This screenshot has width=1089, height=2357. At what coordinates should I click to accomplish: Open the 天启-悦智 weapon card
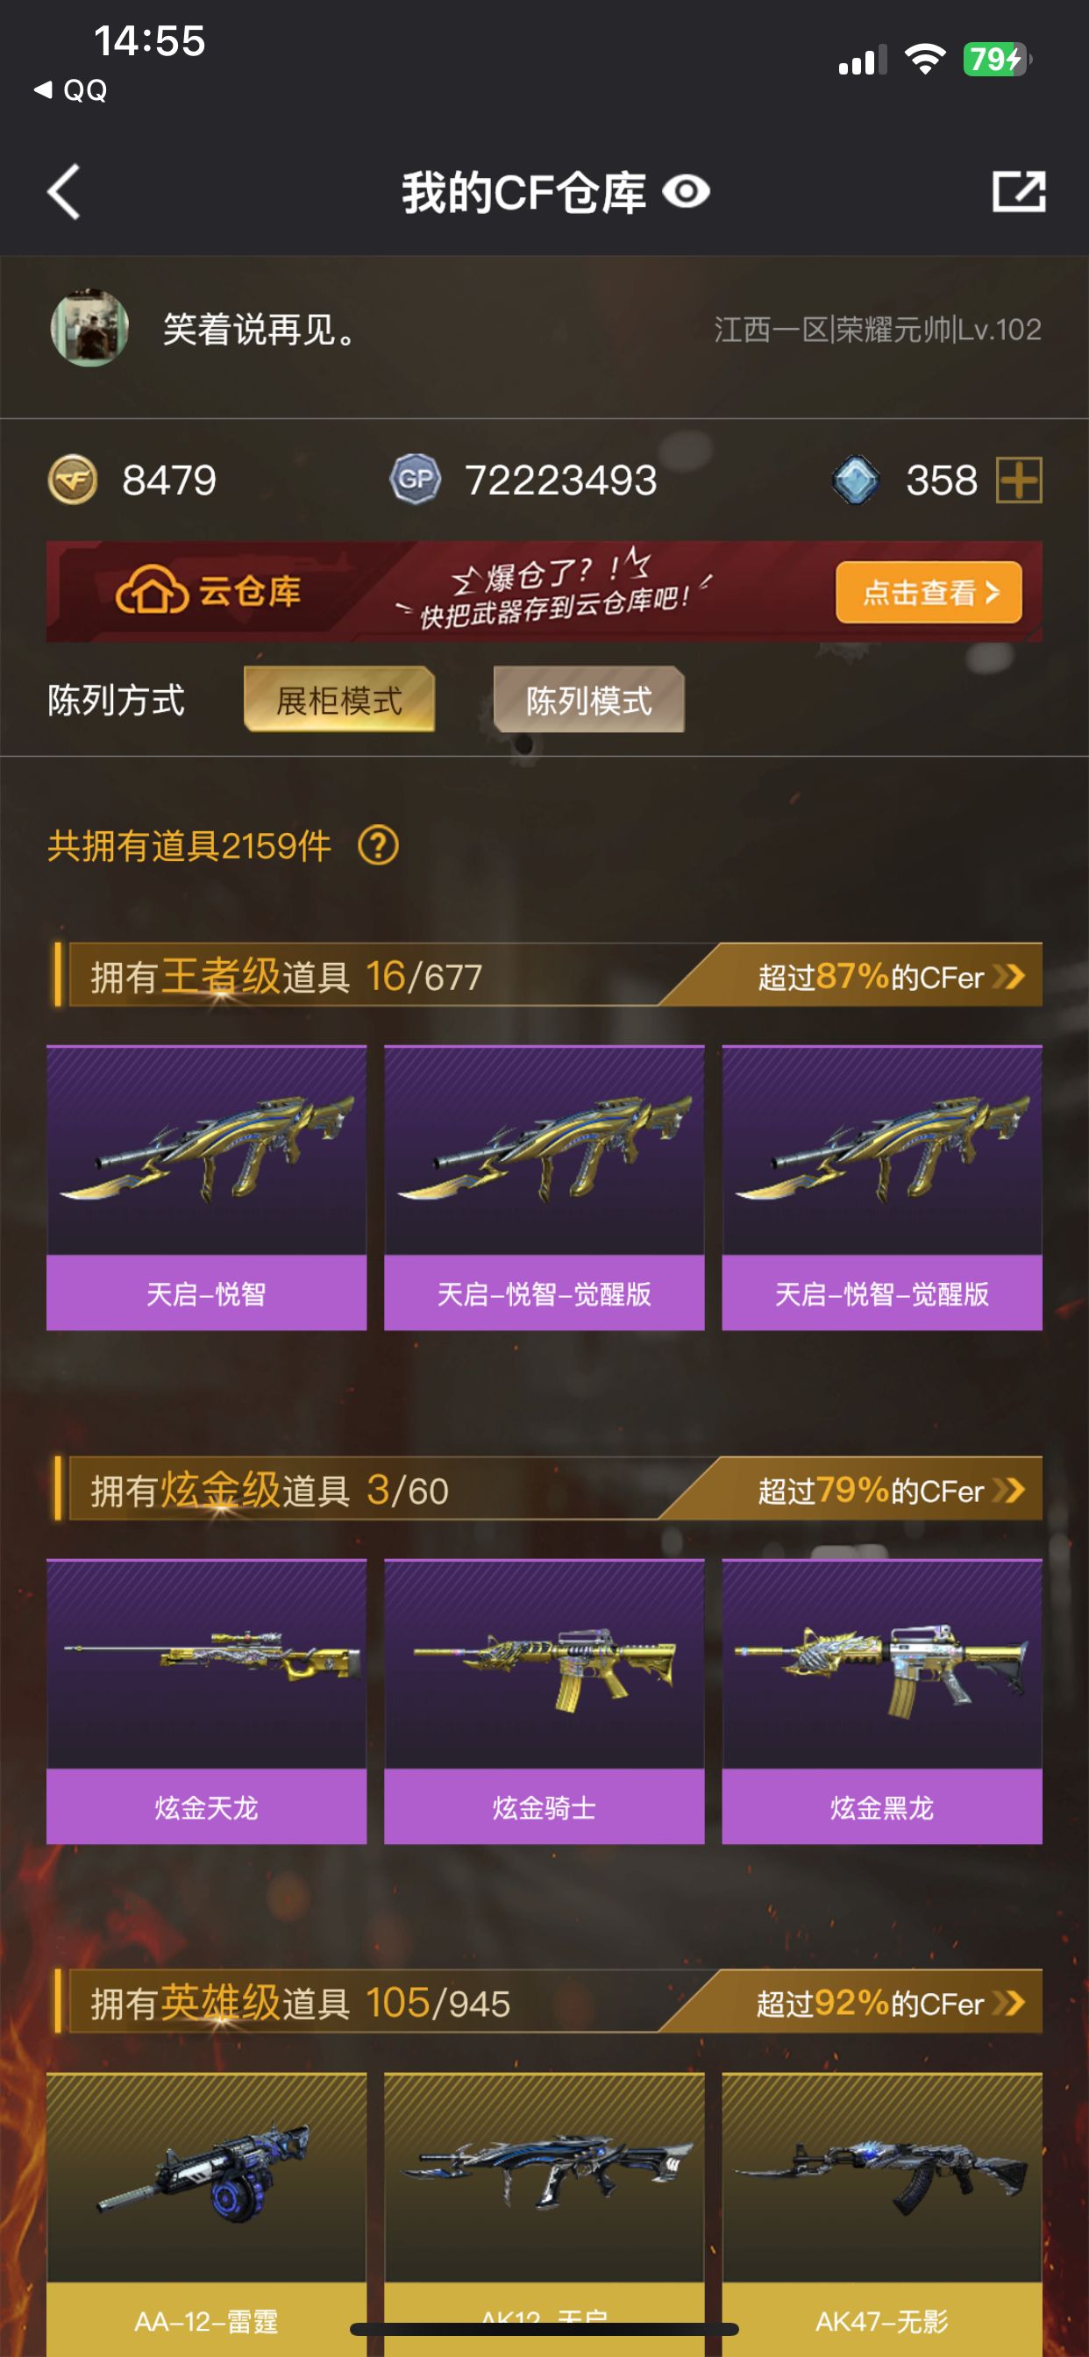[206, 1187]
